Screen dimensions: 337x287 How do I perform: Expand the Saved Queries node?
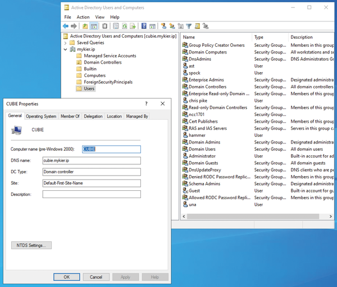click(65, 43)
